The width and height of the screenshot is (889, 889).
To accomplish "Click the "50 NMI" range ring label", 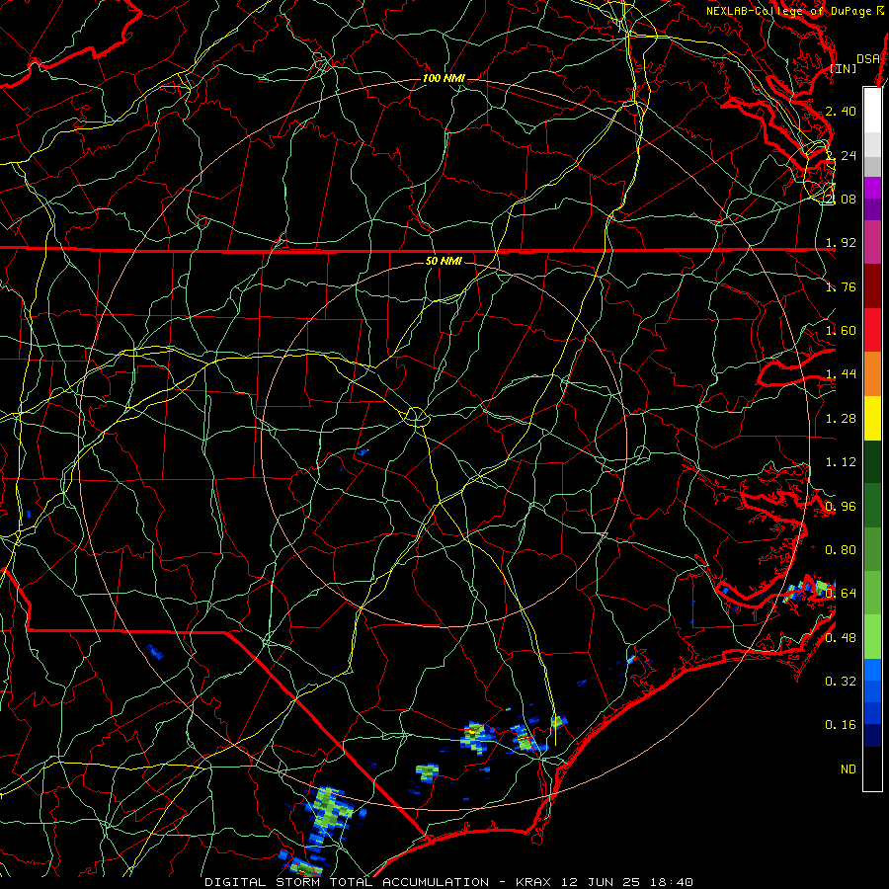I will [444, 261].
